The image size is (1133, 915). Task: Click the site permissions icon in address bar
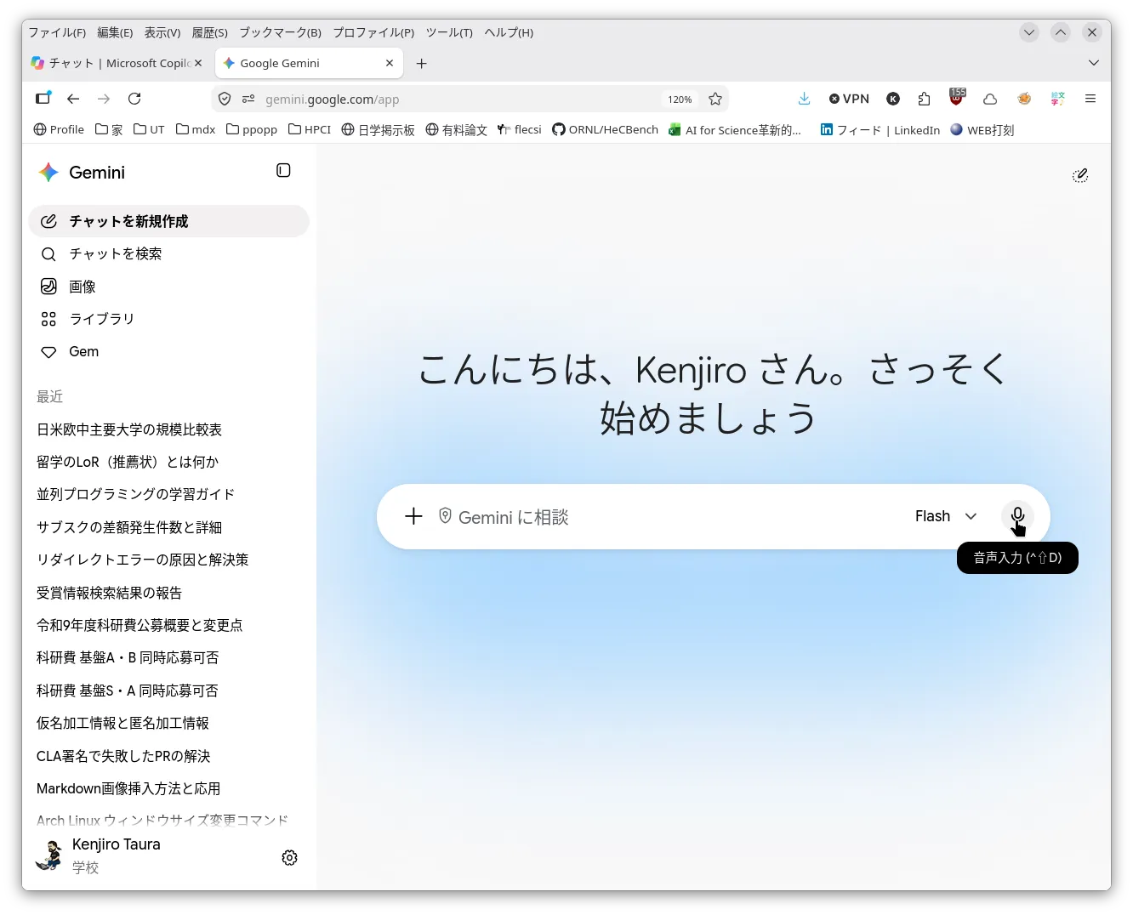[x=248, y=99]
